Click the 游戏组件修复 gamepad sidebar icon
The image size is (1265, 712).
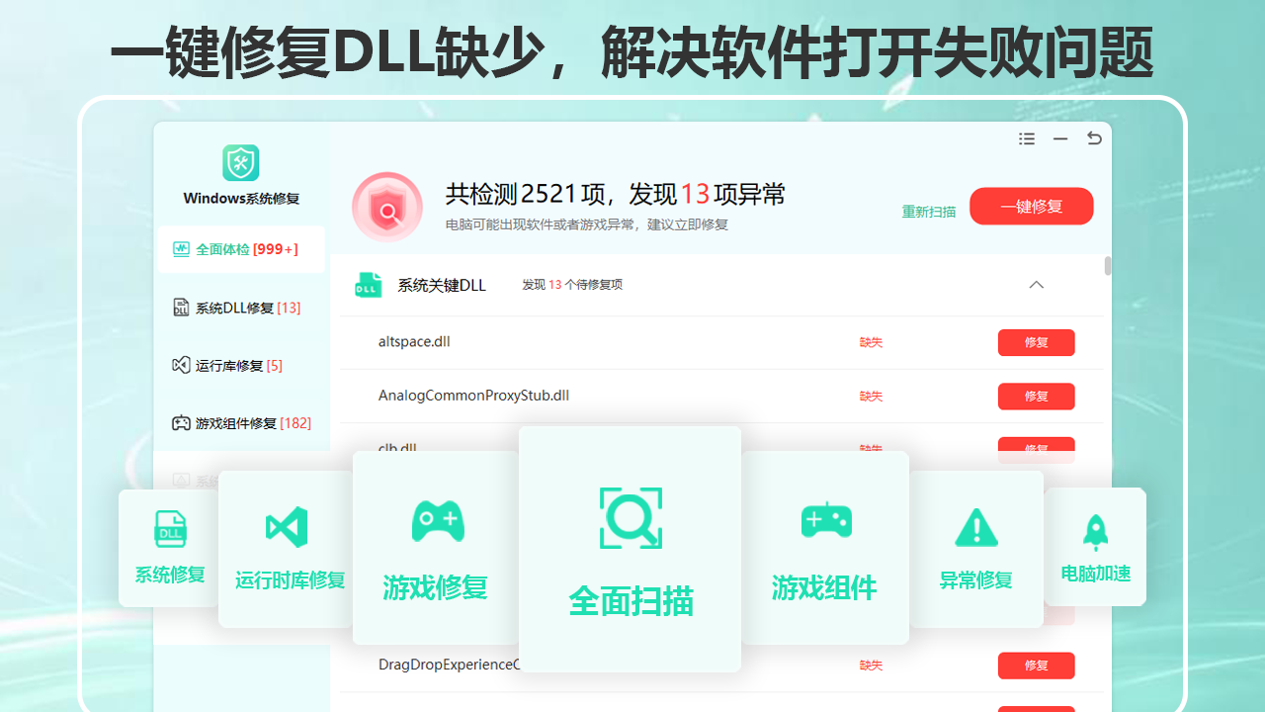point(181,423)
